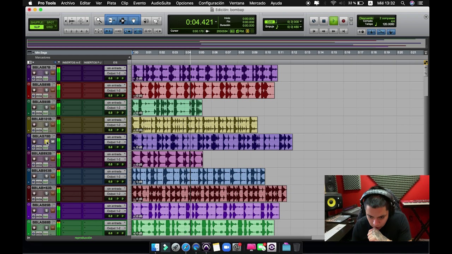452x254 pixels.
Task: Open the Clip menu
Action: click(125, 3)
